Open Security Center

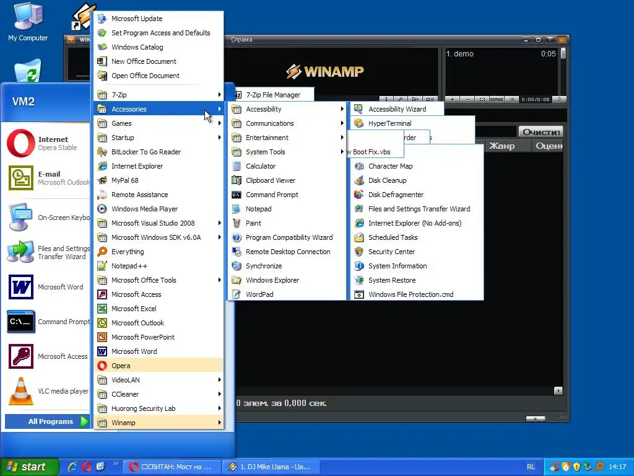[417, 252]
